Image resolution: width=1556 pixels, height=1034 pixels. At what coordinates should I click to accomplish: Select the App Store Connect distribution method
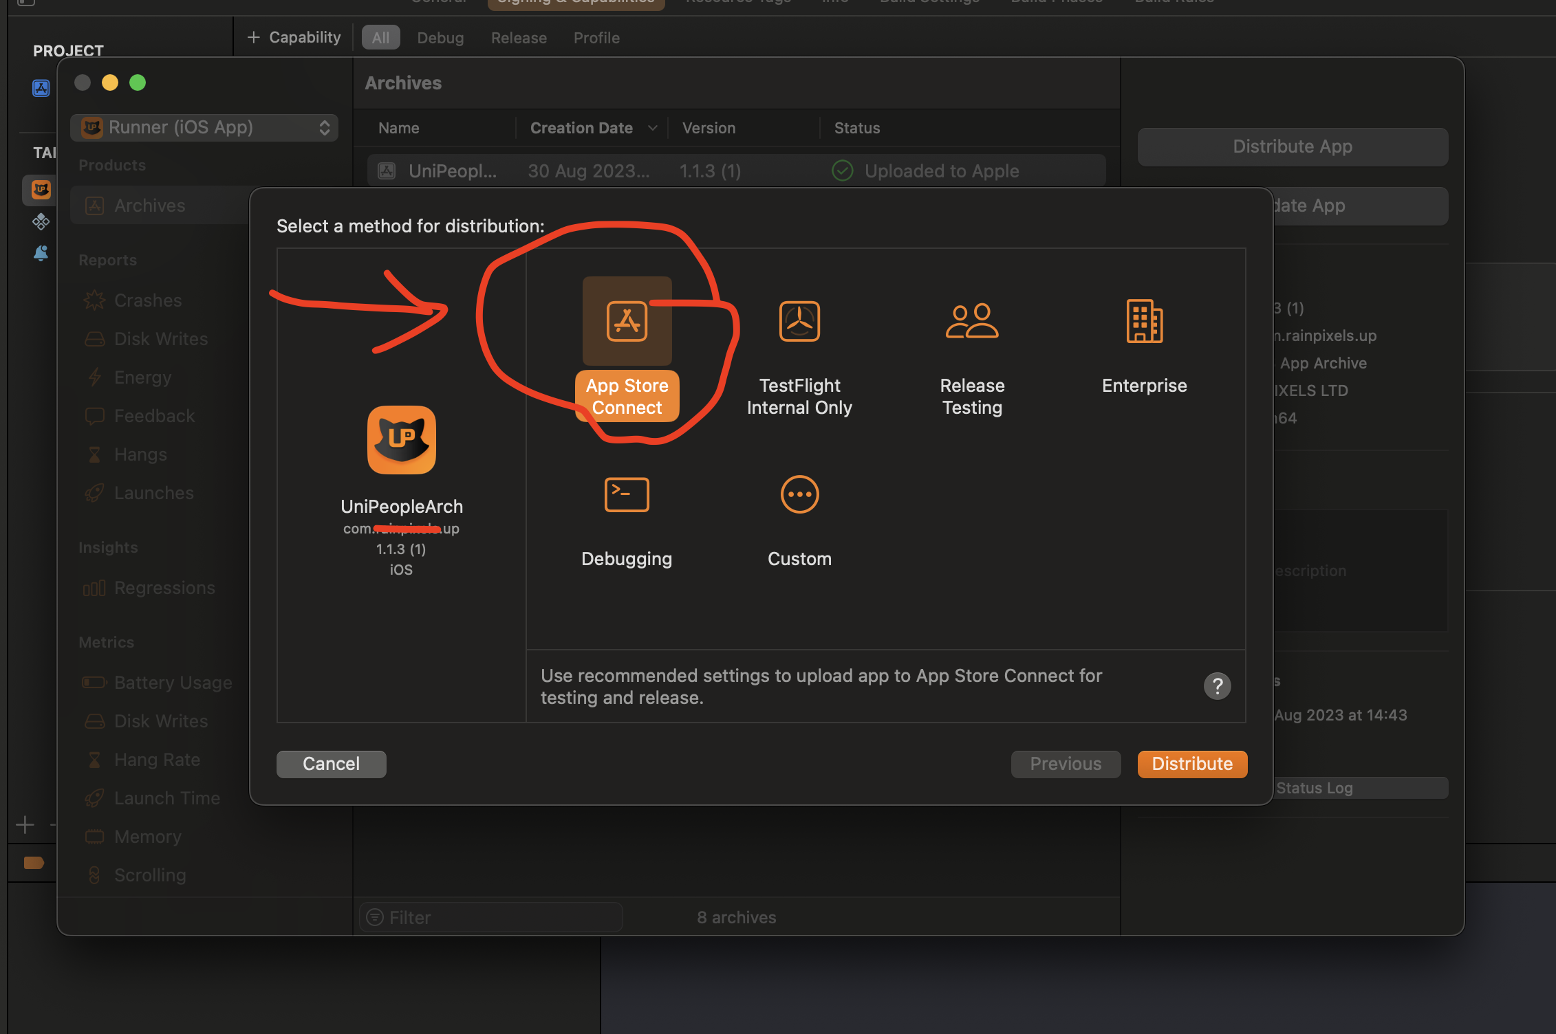pos(627,349)
